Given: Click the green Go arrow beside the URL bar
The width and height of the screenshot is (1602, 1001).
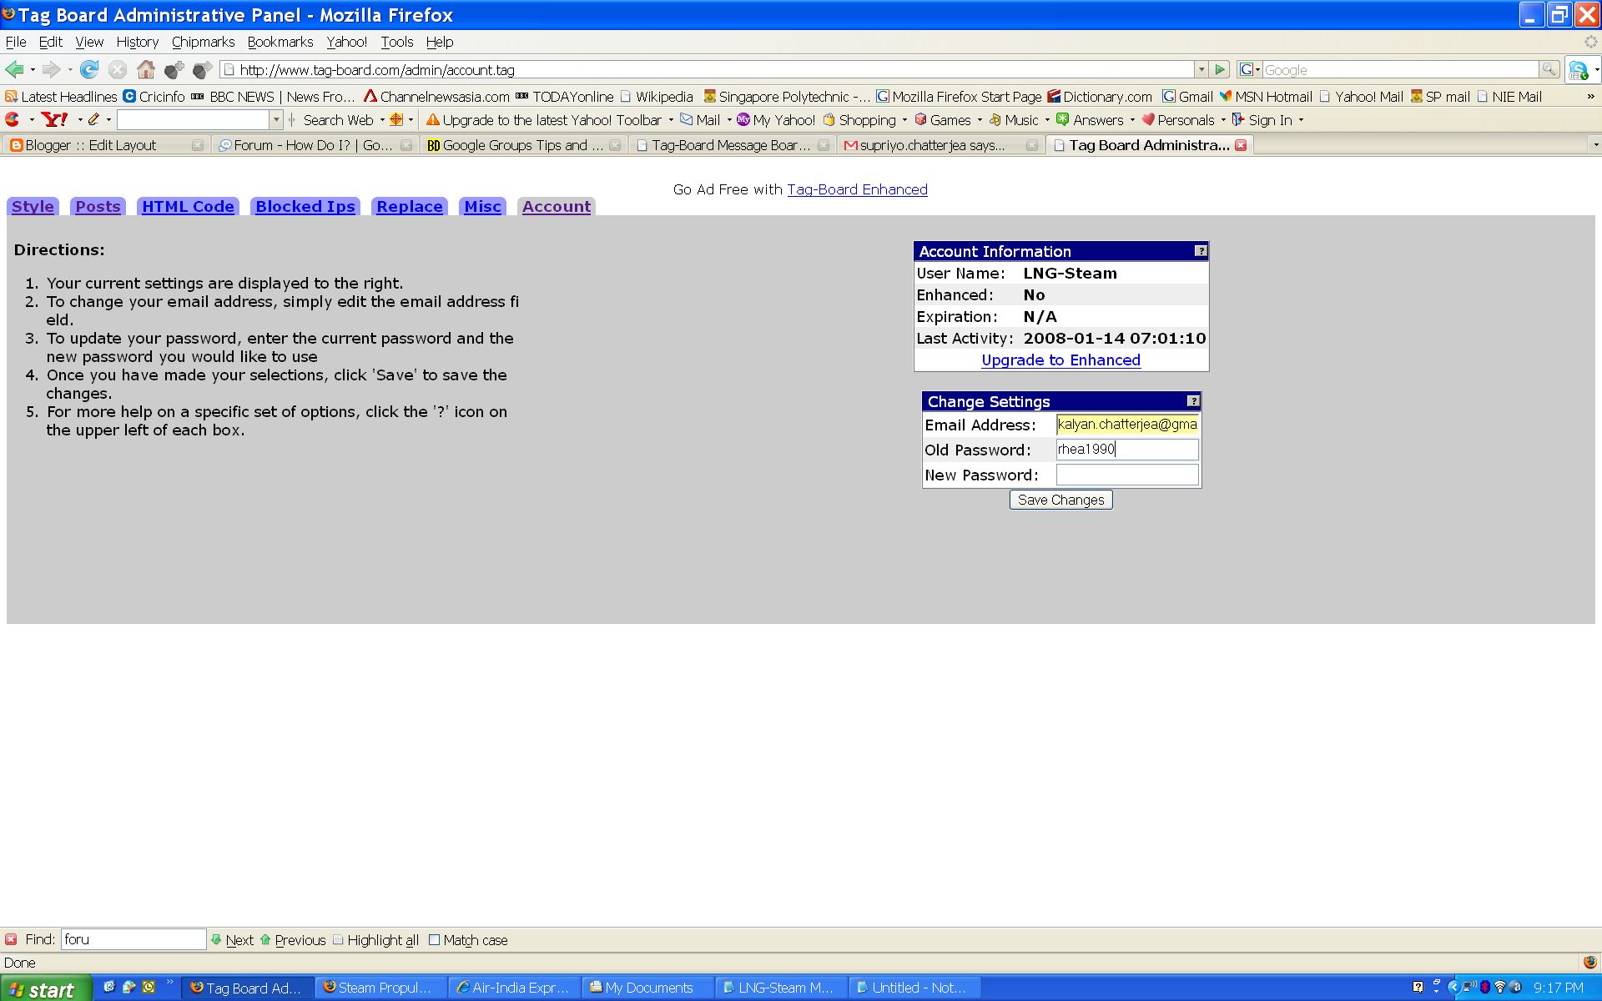Looking at the screenshot, I should coord(1220,70).
